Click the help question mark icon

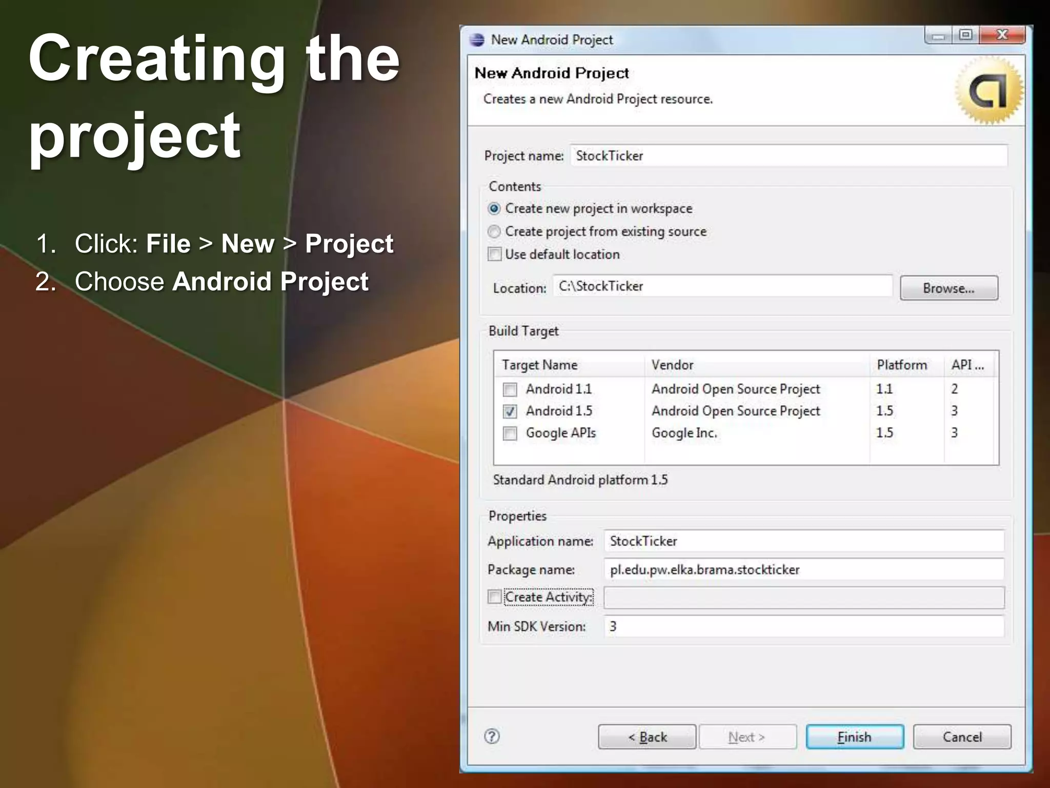click(x=492, y=736)
